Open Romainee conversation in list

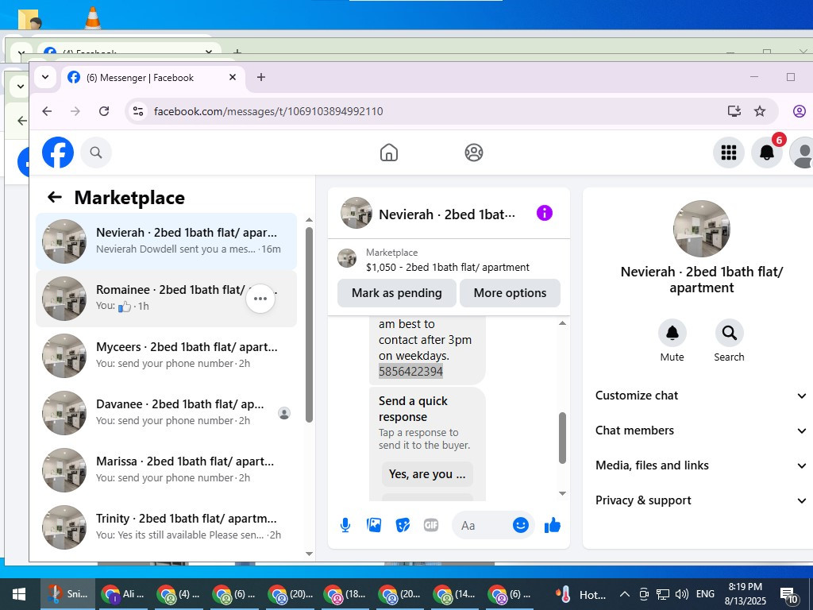coord(167,299)
